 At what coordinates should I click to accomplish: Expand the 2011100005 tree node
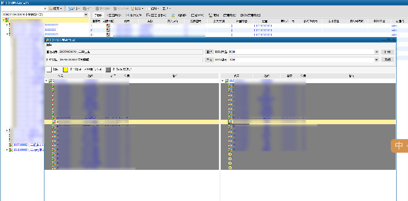tap(7, 150)
